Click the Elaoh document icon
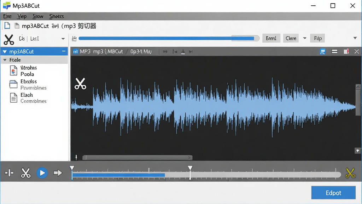362x204 pixels. 13,98
